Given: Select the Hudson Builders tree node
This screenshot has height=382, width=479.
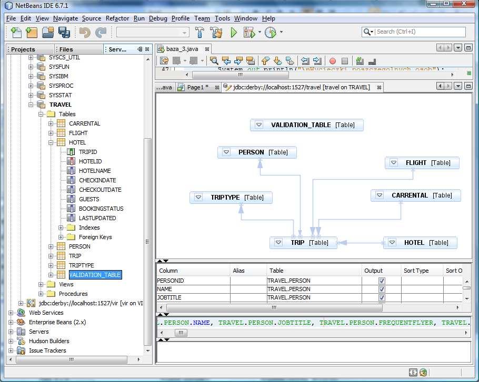Looking at the screenshot, I should coord(49,341).
